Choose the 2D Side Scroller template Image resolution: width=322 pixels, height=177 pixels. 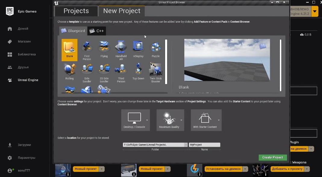104,72
